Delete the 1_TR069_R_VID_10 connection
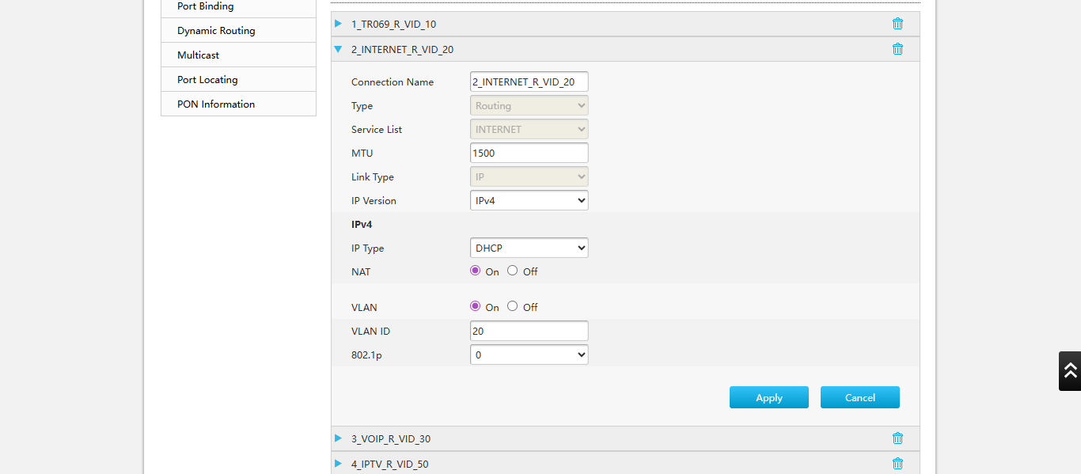The width and height of the screenshot is (1081, 474). 897,24
